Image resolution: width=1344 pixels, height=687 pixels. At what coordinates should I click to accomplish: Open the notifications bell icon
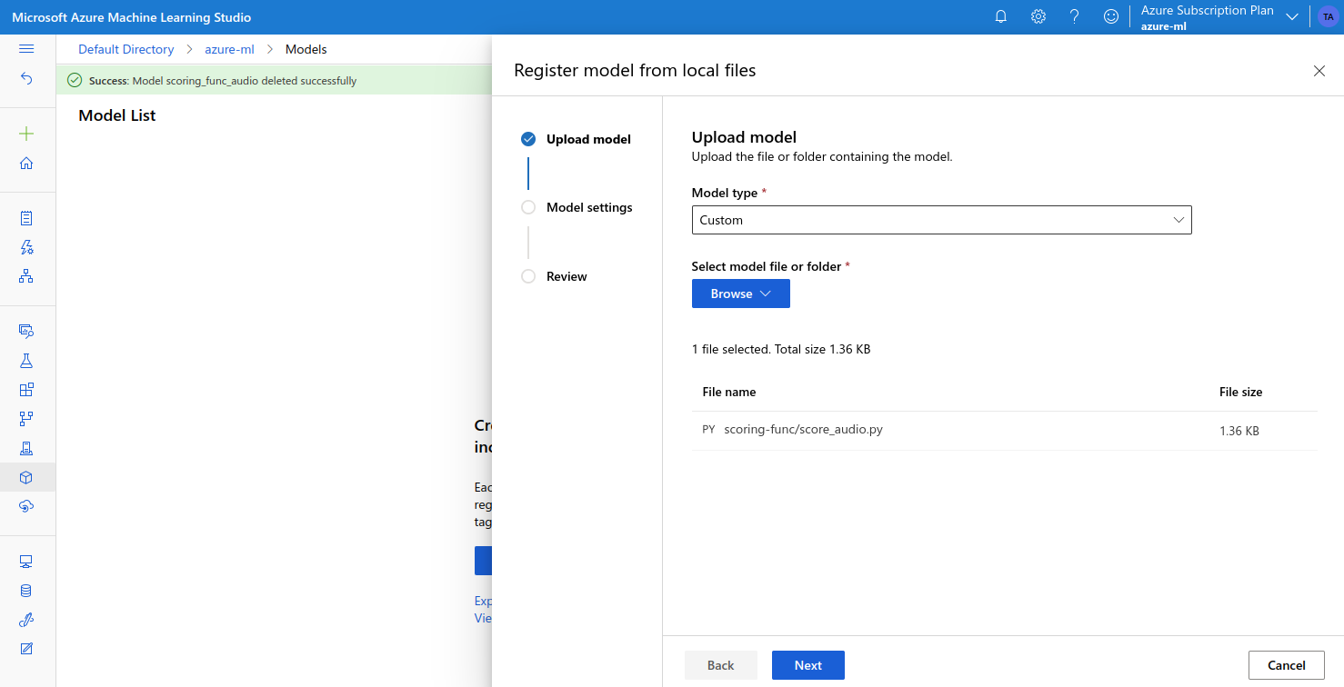click(1001, 16)
